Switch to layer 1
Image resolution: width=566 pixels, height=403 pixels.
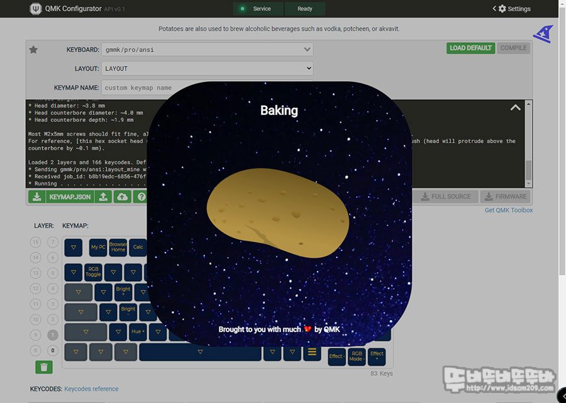point(53,335)
